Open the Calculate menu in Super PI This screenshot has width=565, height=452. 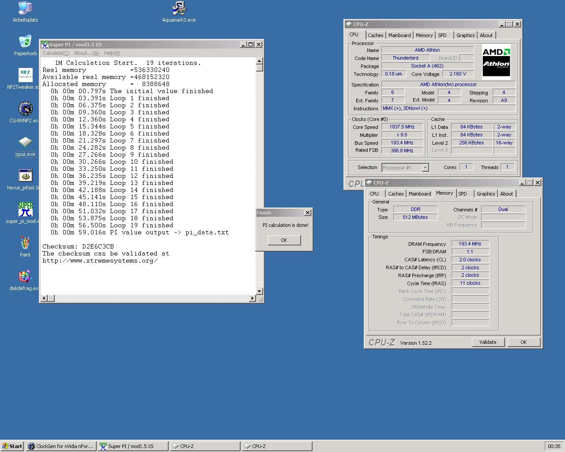coord(56,53)
